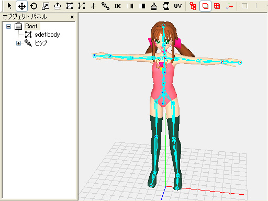This screenshot has height=201, width=268.
Task: Select the arrow pointer tool
Action: 10,6
